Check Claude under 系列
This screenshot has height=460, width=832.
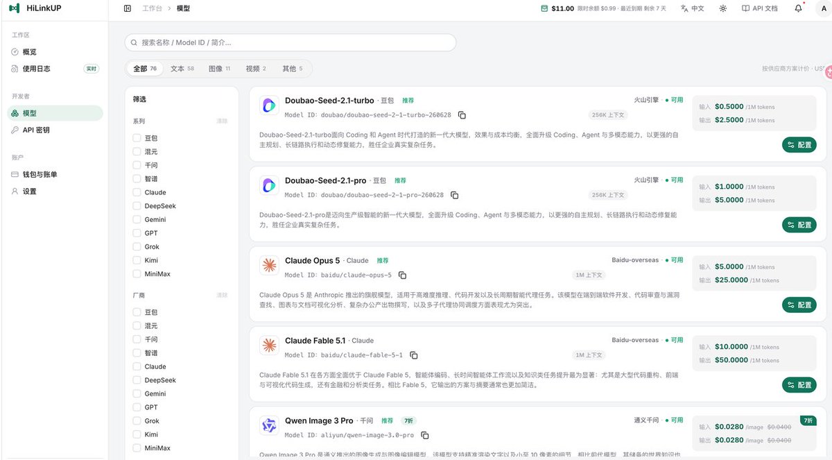pyautogui.click(x=137, y=192)
